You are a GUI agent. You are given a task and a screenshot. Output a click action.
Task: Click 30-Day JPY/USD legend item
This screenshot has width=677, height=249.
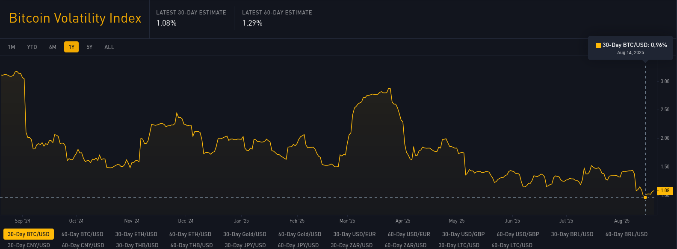pyautogui.click(x=245, y=245)
